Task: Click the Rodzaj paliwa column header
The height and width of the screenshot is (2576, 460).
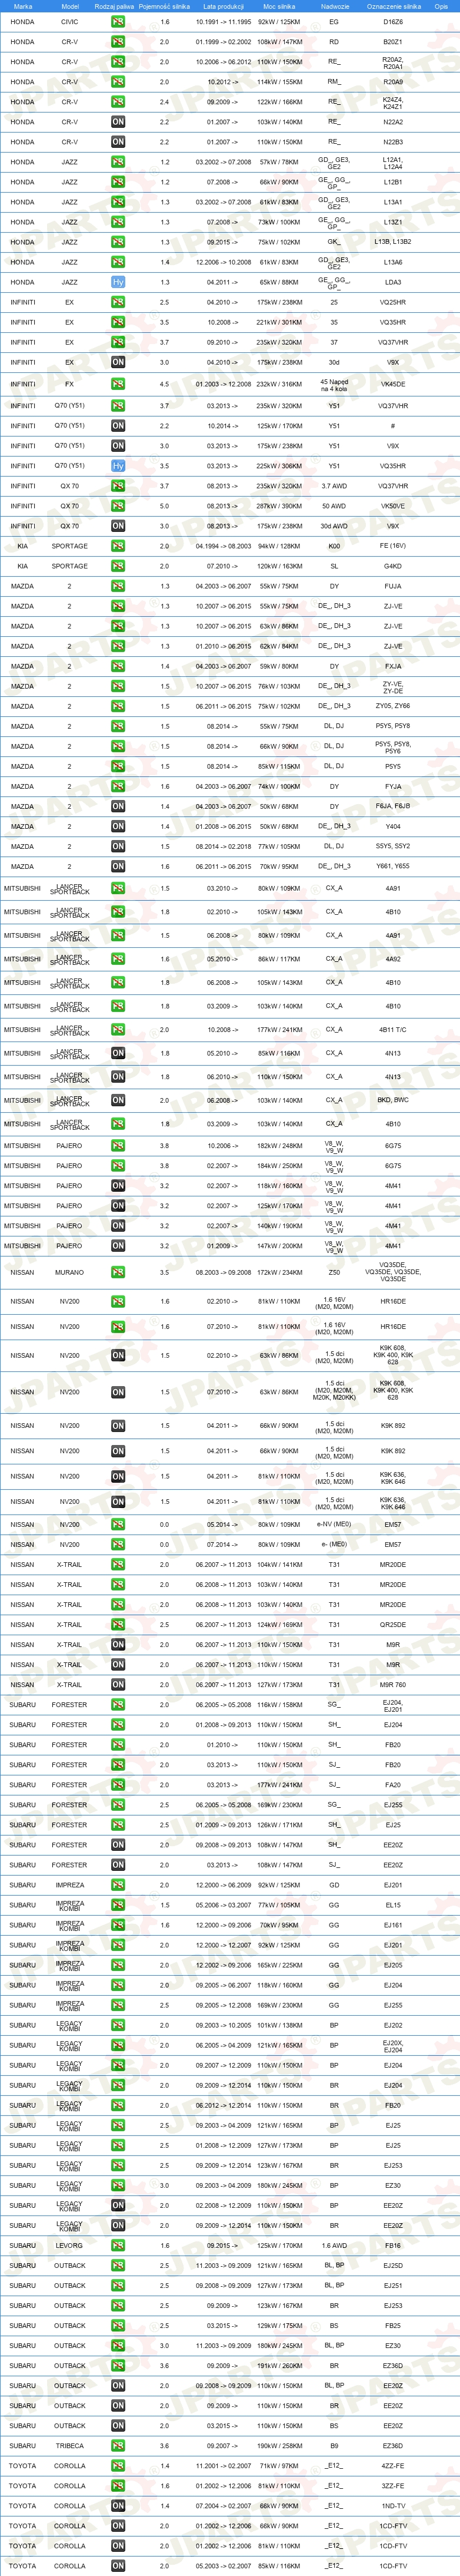Action: (115, 6)
